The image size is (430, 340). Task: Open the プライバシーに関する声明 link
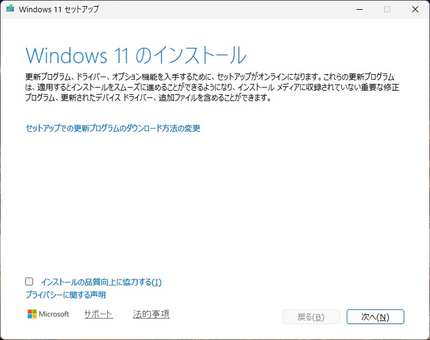pyautogui.click(x=66, y=295)
